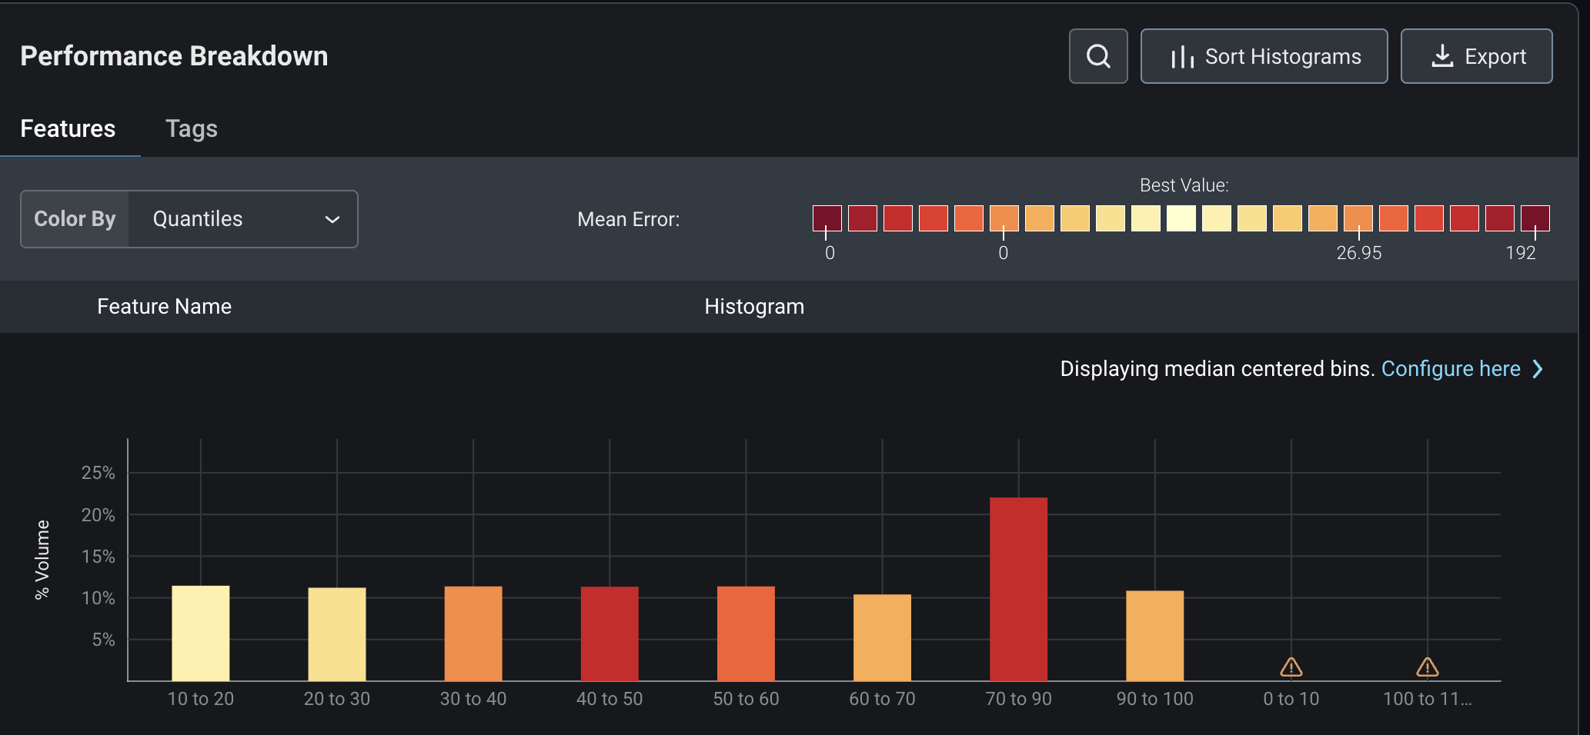Select the tall red 70 to 90 histogram bar
Screen dimensions: 1590x735
pos(1018,589)
